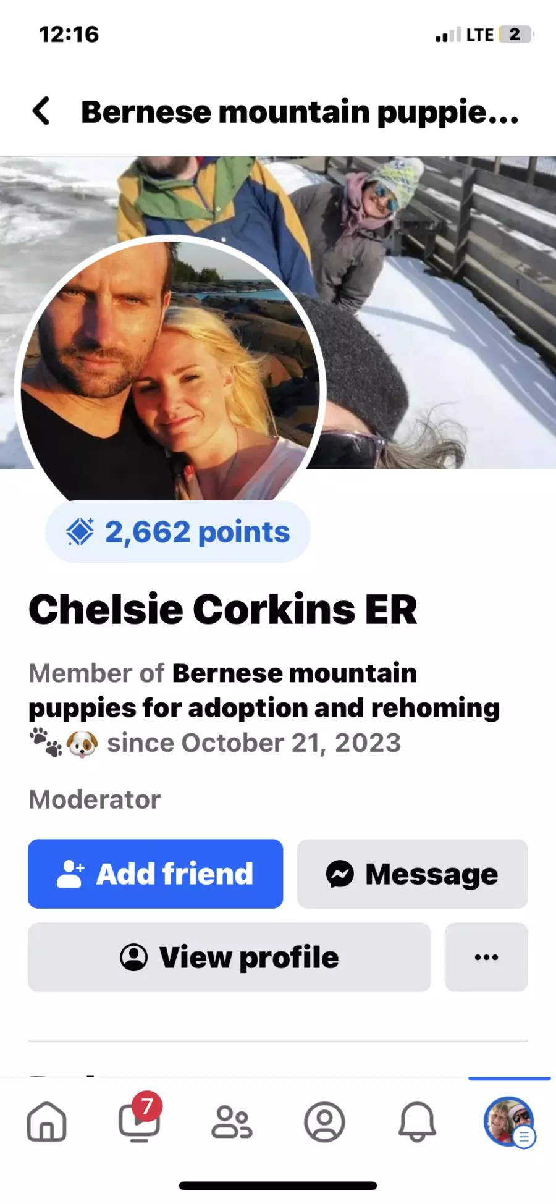The height and width of the screenshot is (1204, 556).
Task: Add Chelsie Corkins ER as friend
Action: click(x=155, y=874)
